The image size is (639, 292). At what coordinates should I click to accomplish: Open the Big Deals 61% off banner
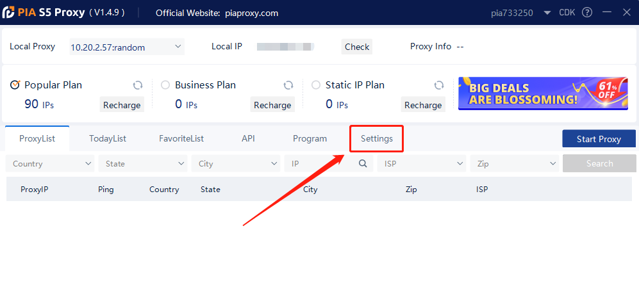544,93
